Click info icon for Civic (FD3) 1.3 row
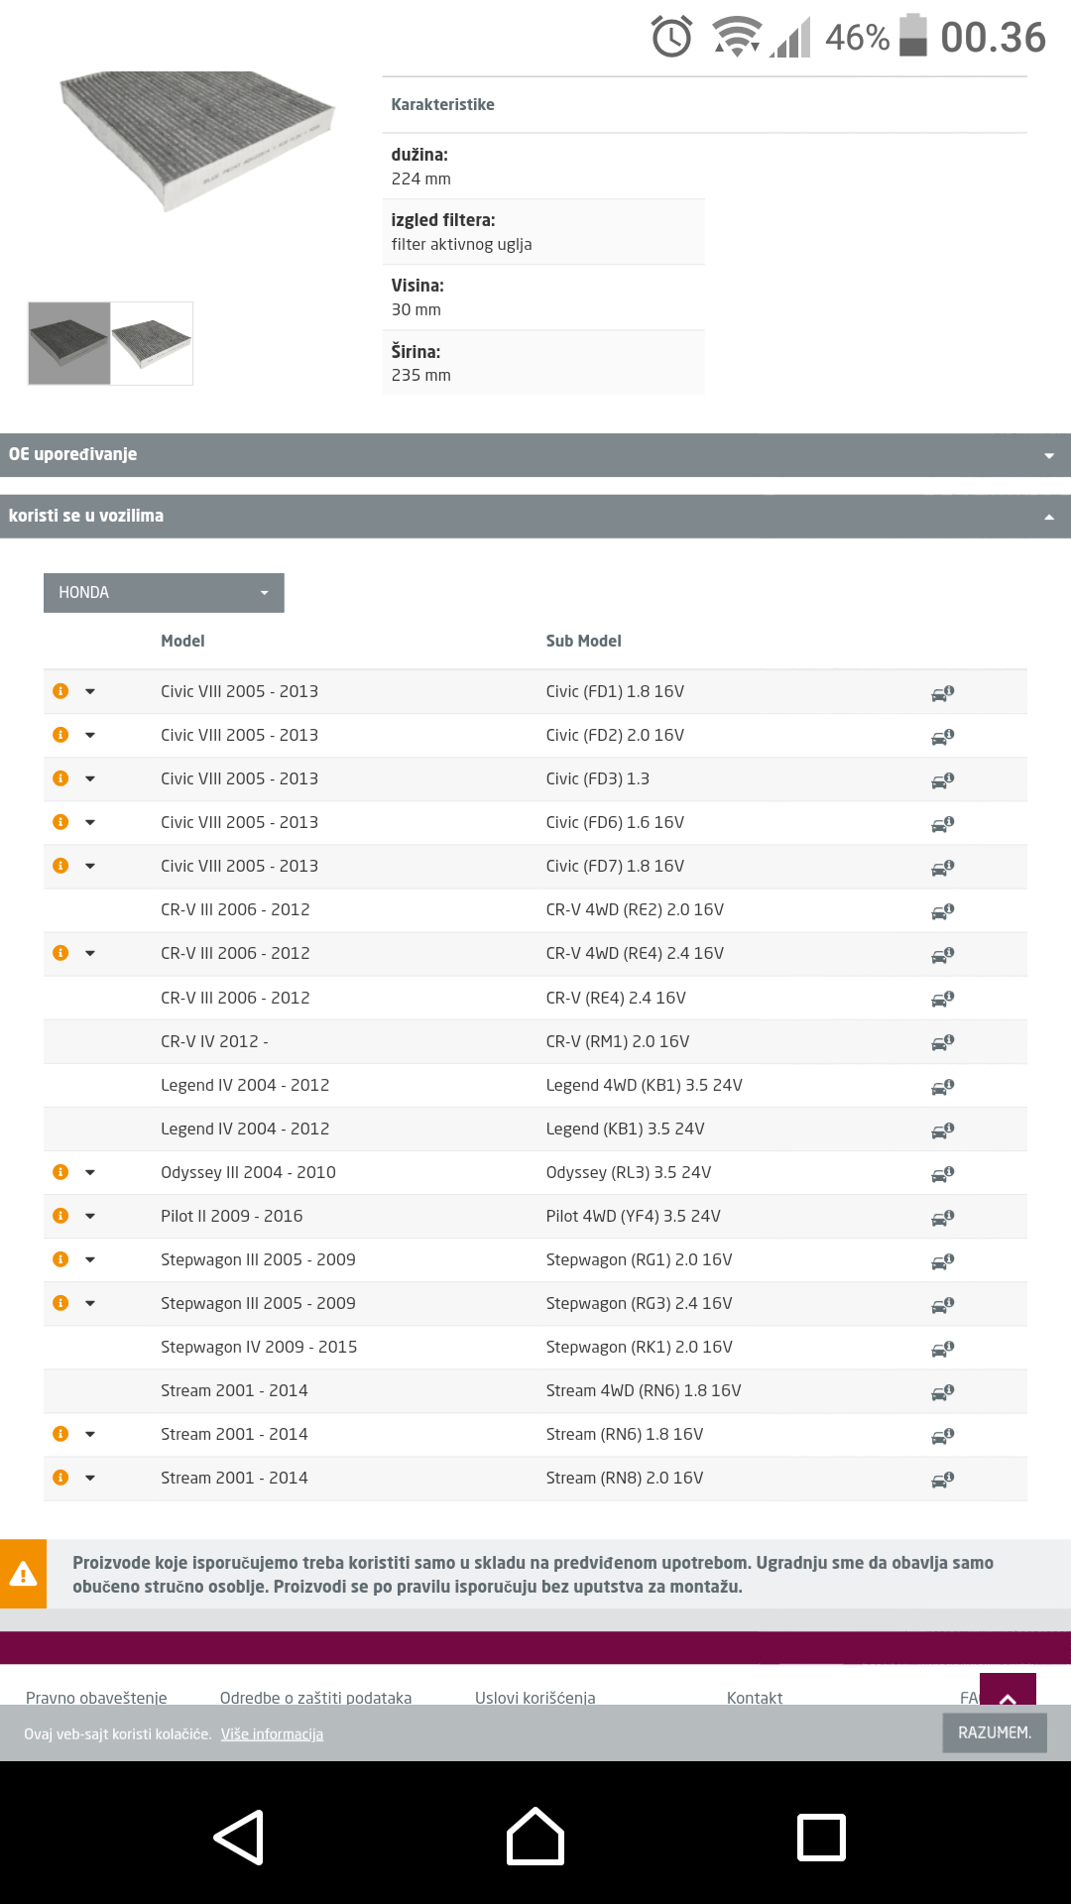 click(60, 778)
